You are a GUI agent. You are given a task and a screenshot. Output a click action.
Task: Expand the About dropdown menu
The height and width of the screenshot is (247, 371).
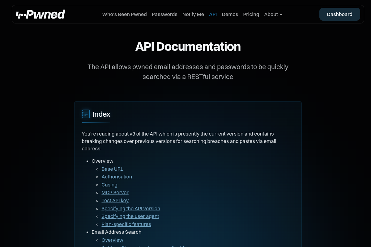click(x=273, y=14)
